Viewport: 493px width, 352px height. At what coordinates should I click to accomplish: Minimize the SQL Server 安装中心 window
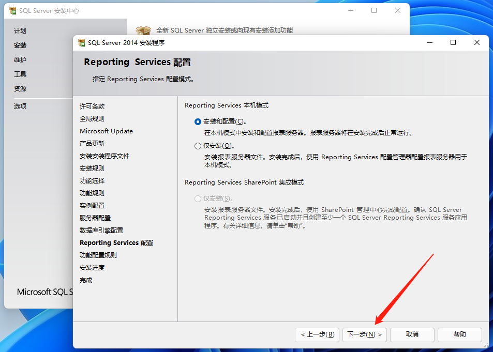[351, 10]
